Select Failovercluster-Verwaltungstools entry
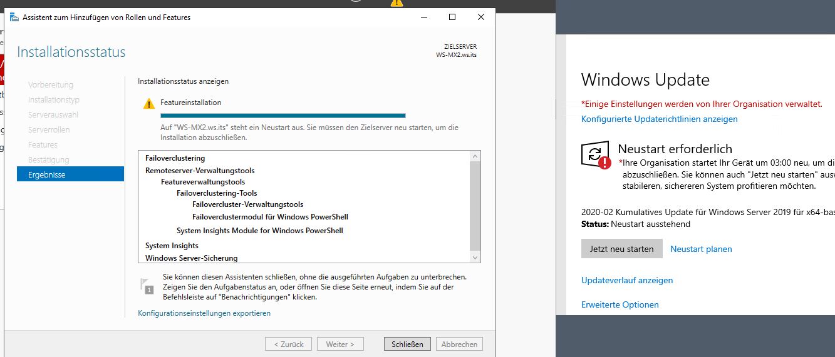 [248, 204]
